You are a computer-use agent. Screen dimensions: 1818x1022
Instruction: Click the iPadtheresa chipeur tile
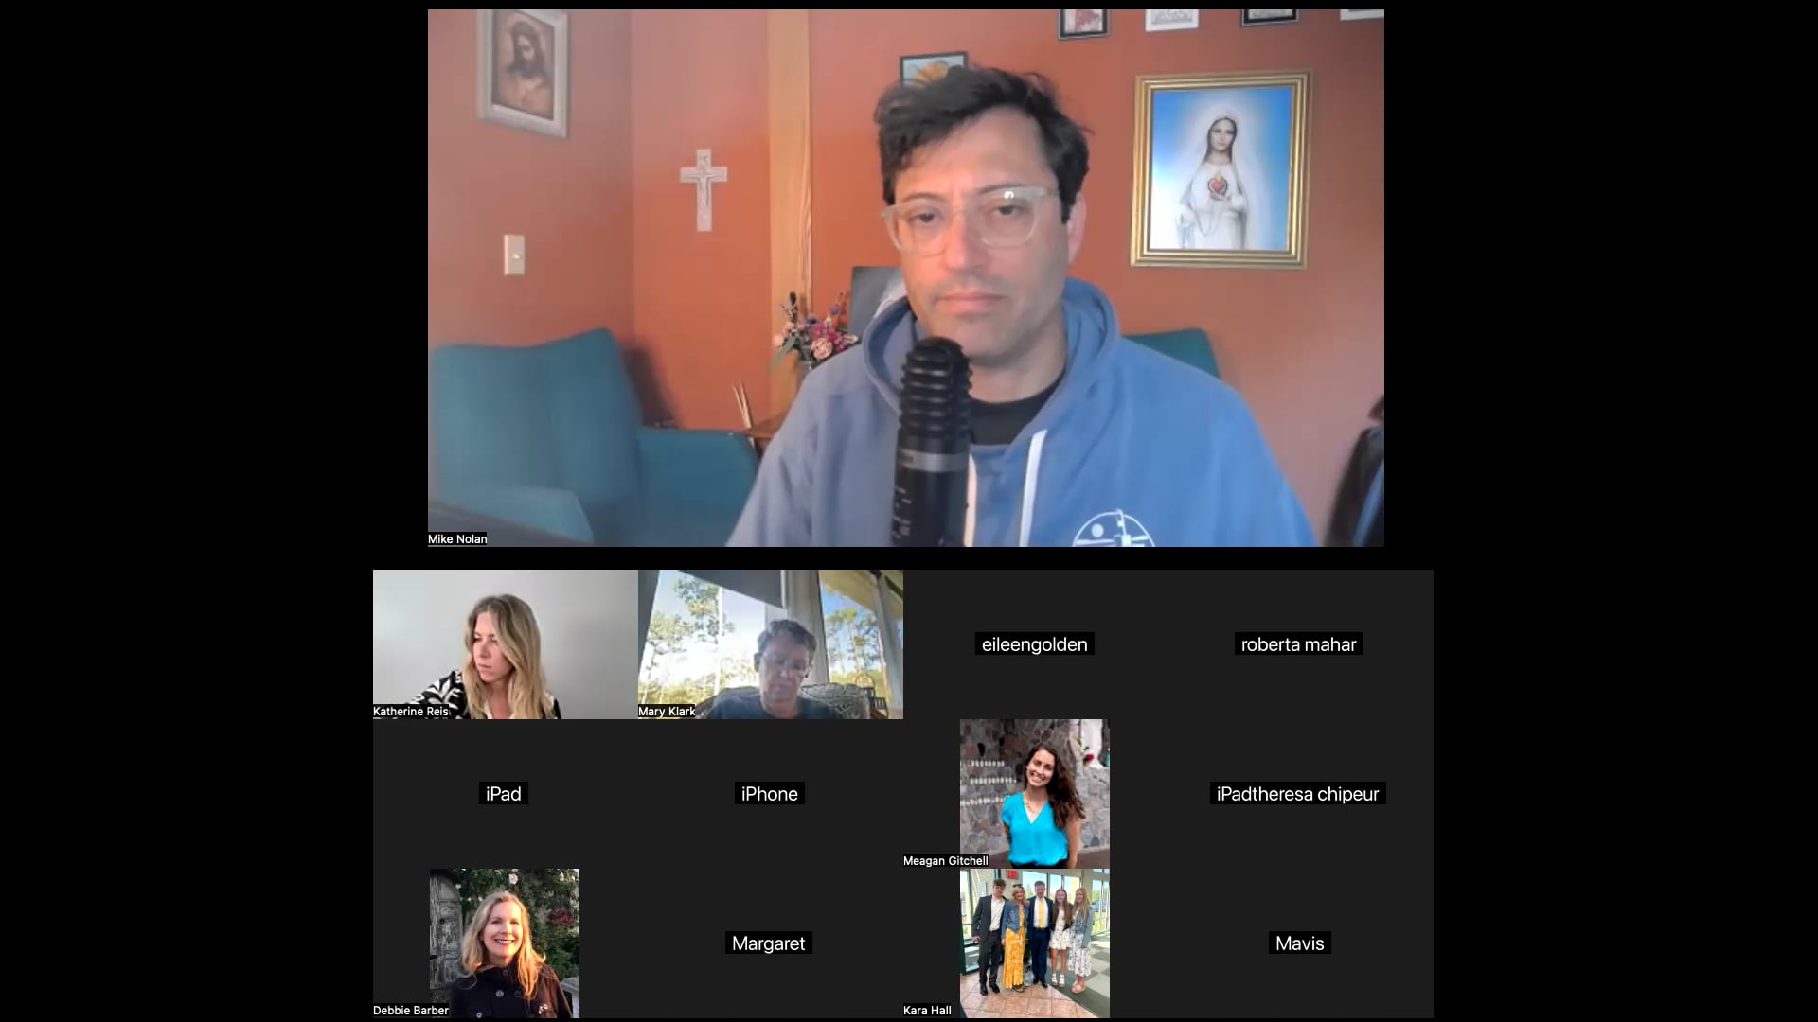[x=1297, y=794]
